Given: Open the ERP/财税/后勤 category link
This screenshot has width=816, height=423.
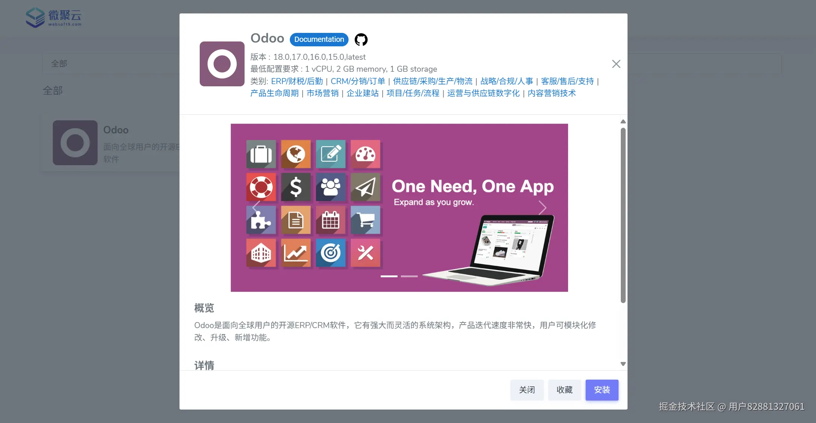Looking at the screenshot, I should [297, 81].
